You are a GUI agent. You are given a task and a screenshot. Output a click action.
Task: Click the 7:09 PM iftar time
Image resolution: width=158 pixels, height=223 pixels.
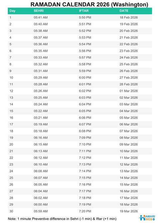click(85, 138)
